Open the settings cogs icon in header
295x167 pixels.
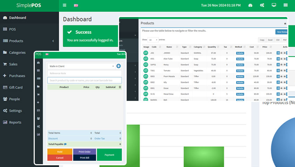pos(262,5)
